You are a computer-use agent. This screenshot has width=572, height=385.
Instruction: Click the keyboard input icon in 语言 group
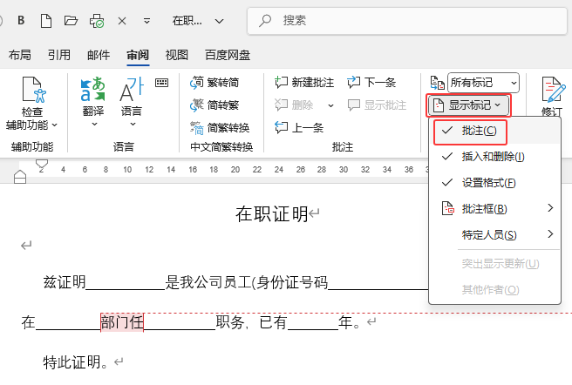[x=161, y=83]
